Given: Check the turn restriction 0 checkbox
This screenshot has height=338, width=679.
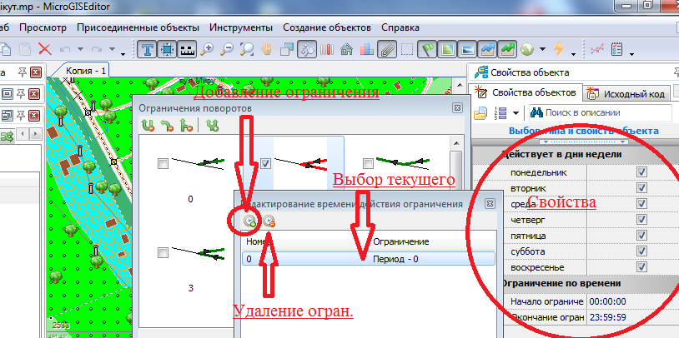Looking at the screenshot, I should click(163, 165).
